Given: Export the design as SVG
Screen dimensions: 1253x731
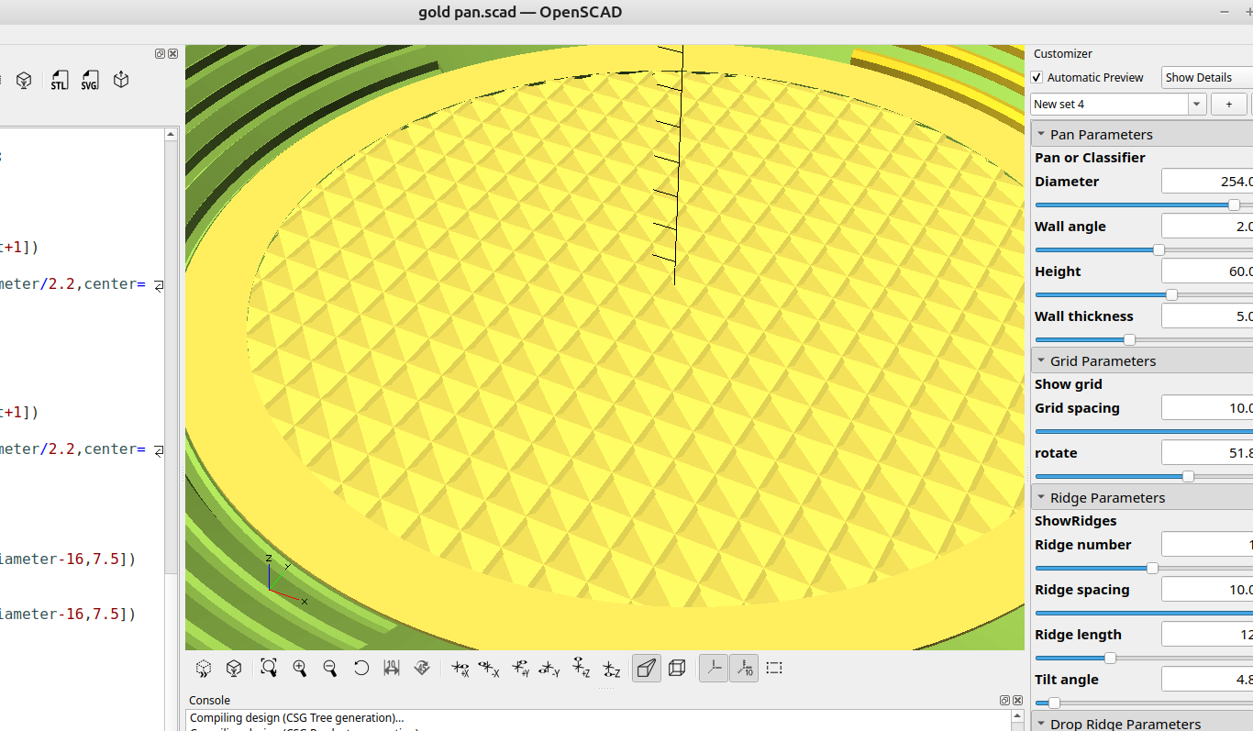Looking at the screenshot, I should (x=89, y=81).
